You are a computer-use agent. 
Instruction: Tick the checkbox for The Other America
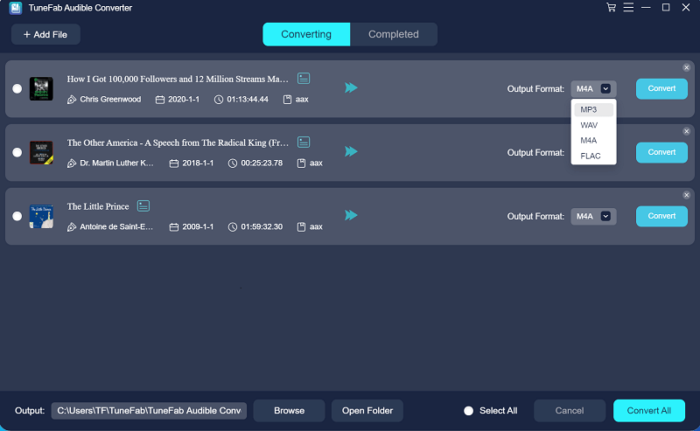17,152
